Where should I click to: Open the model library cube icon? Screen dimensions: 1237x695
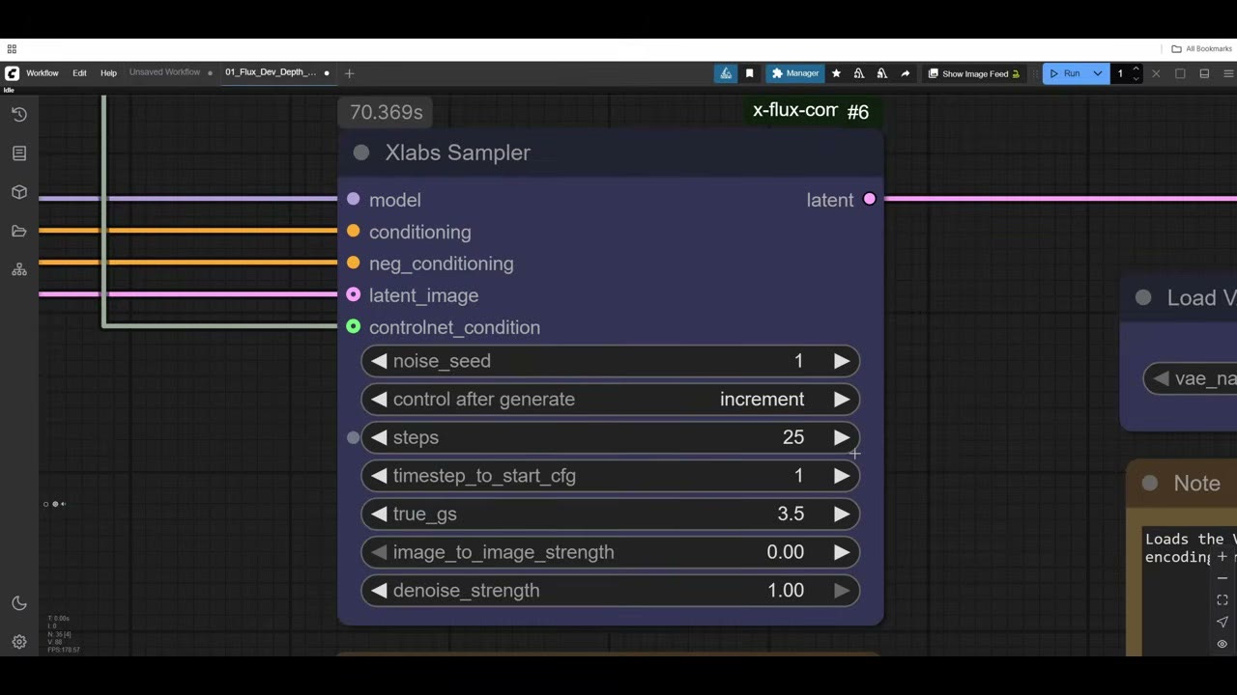pyautogui.click(x=19, y=192)
